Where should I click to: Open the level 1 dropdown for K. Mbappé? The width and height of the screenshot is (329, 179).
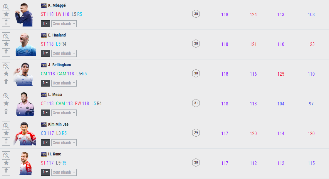point(46,24)
